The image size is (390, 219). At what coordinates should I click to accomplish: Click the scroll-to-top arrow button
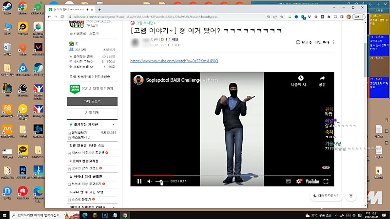point(351,196)
